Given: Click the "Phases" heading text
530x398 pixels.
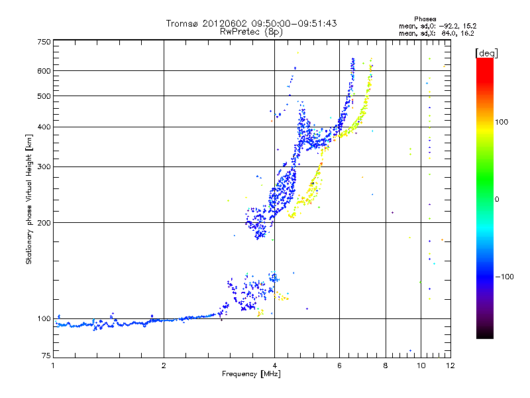Looking at the screenshot, I should 425,19.
